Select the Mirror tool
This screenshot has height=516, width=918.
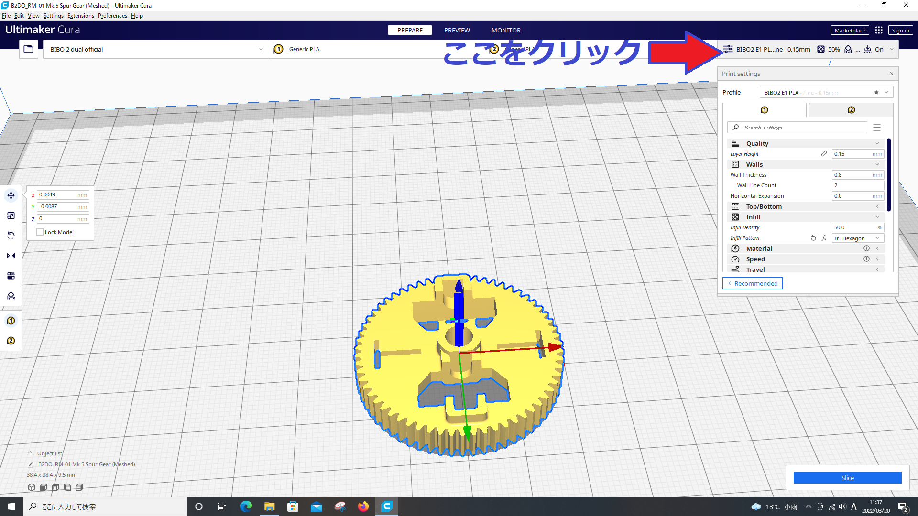(x=11, y=256)
